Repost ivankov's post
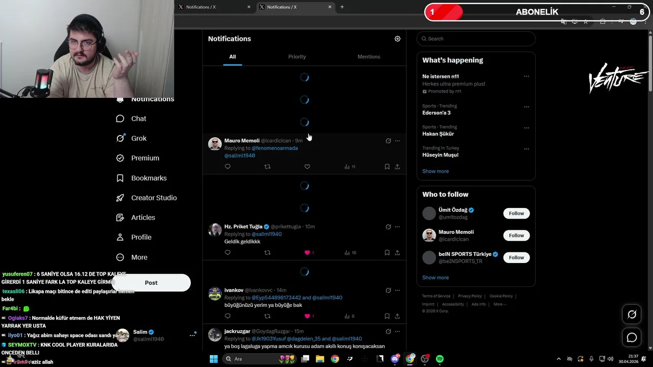 [x=267, y=316]
